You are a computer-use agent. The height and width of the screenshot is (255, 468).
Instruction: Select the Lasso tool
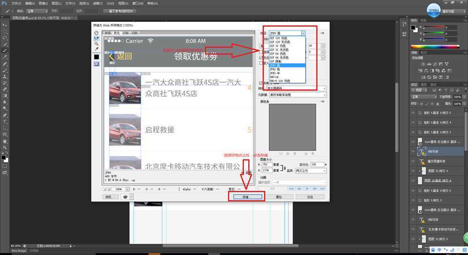click(x=4, y=38)
